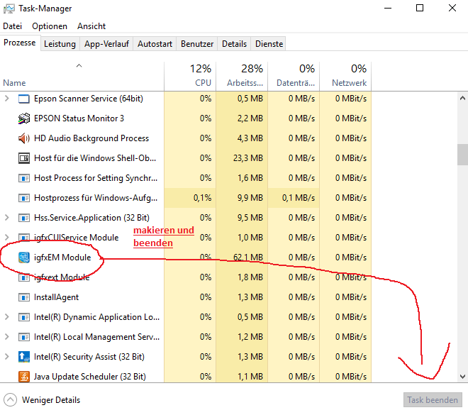The height and width of the screenshot is (415, 468).
Task: Expand the Hss.Service.Application process group
Action: coord(7,218)
